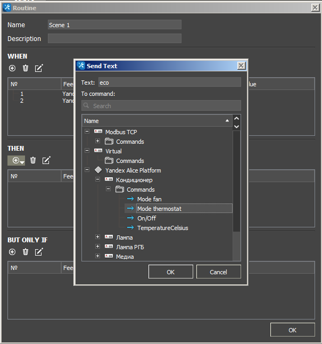
Task: Click the add icon under WHEN section
Action: (12, 68)
